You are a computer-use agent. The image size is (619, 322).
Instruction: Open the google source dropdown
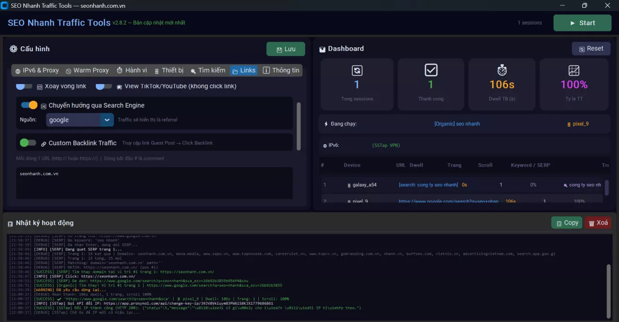[80, 120]
